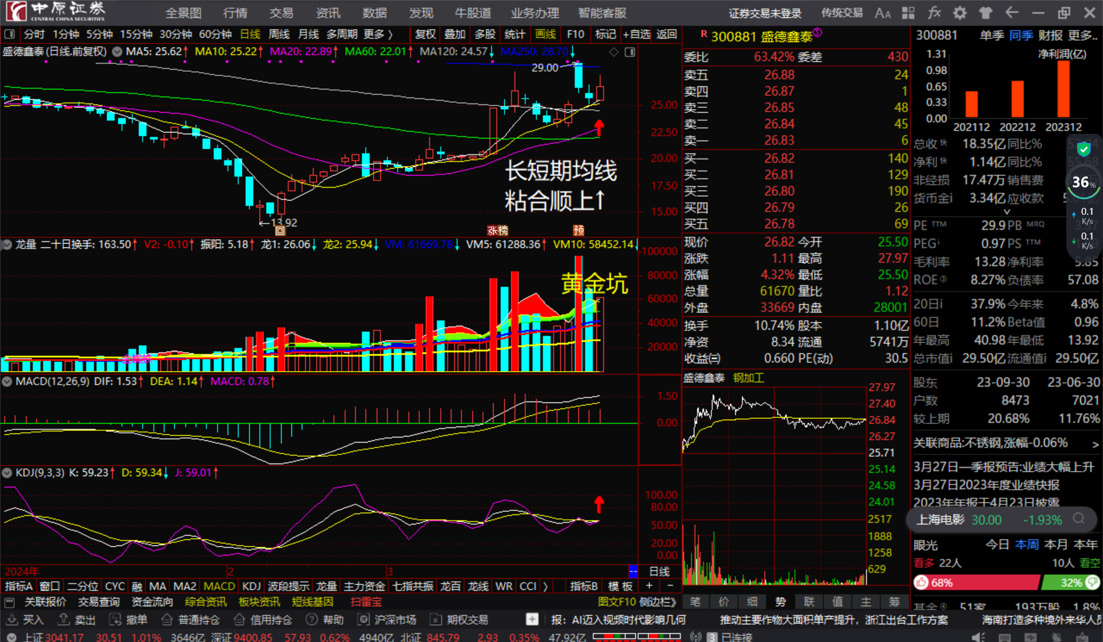
Task: Click the back arrow icon in title bar
Action: click(1012, 13)
